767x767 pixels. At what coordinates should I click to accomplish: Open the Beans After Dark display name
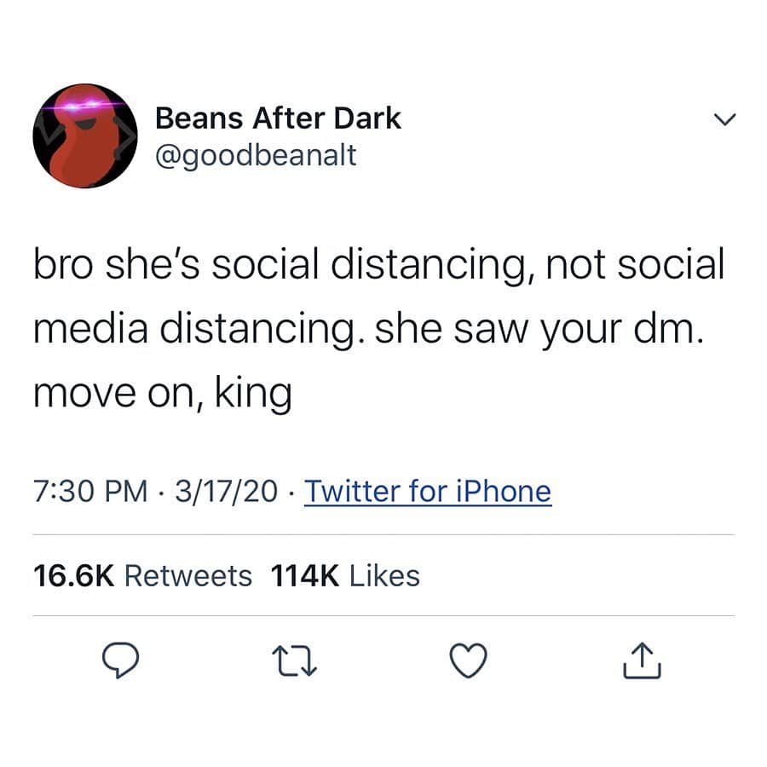coord(278,118)
